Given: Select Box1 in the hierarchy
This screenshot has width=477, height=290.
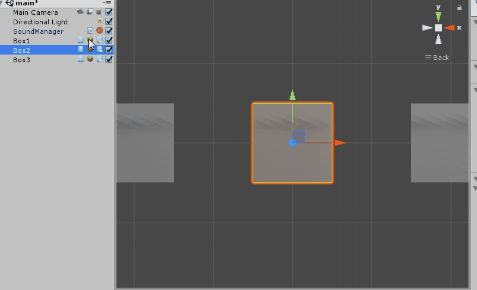Looking at the screenshot, I should tap(21, 41).
